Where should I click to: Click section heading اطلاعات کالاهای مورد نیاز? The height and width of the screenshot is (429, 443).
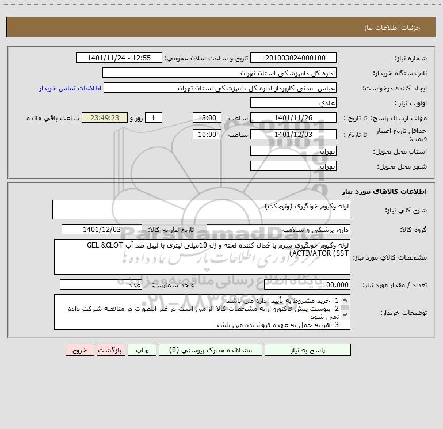click(x=384, y=191)
